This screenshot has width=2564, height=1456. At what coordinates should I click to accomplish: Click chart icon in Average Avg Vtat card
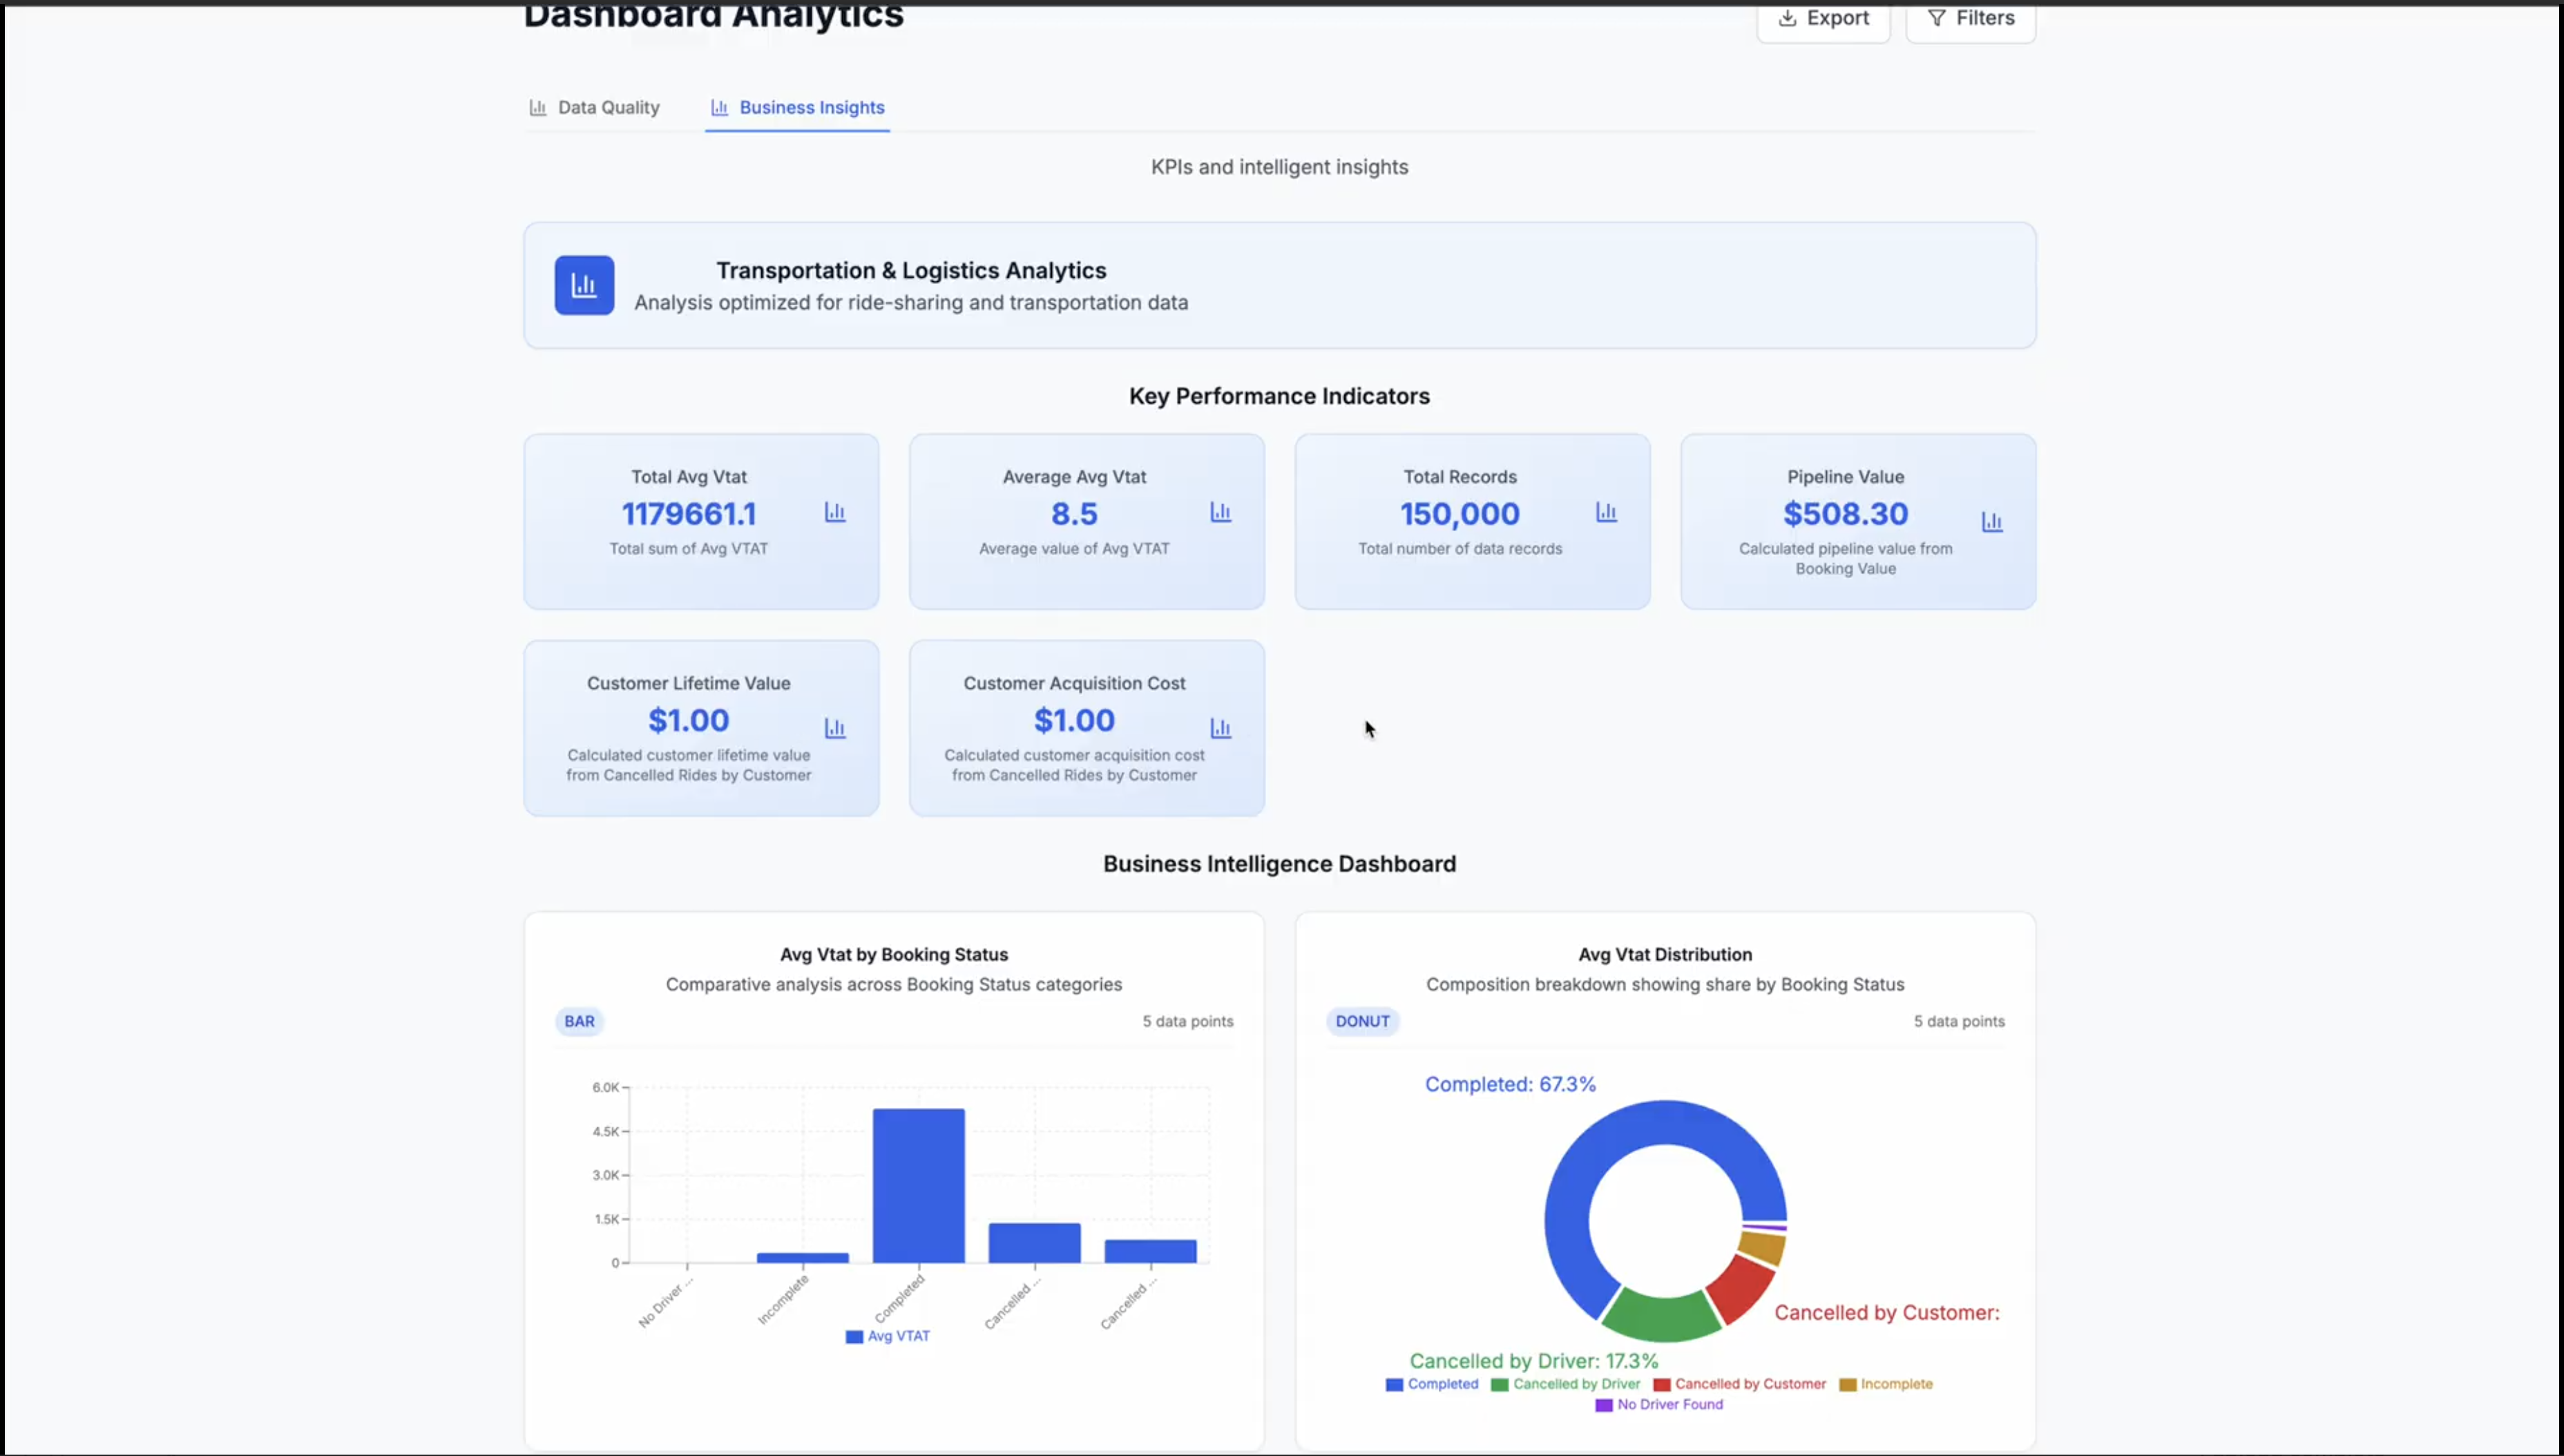[x=1220, y=512]
